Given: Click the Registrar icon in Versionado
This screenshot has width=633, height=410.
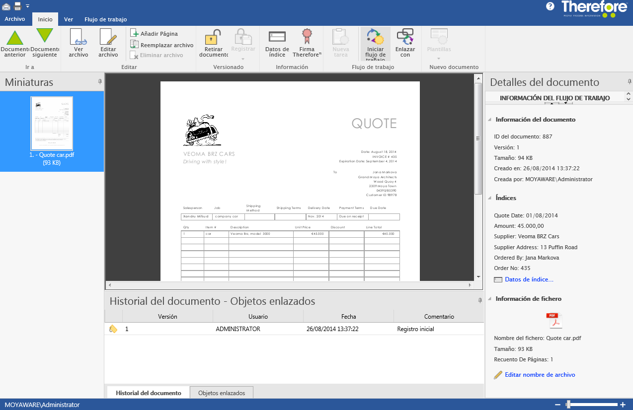Looking at the screenshot, I should [x=243, y=37].
